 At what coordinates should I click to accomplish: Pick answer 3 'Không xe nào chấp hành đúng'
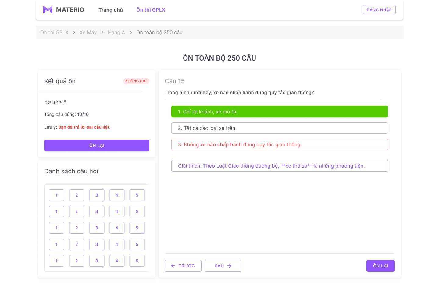click(x=280, y=144)
